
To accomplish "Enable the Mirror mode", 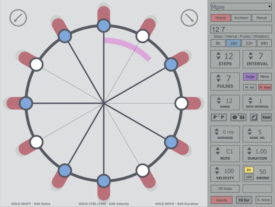I will [265, 76].
